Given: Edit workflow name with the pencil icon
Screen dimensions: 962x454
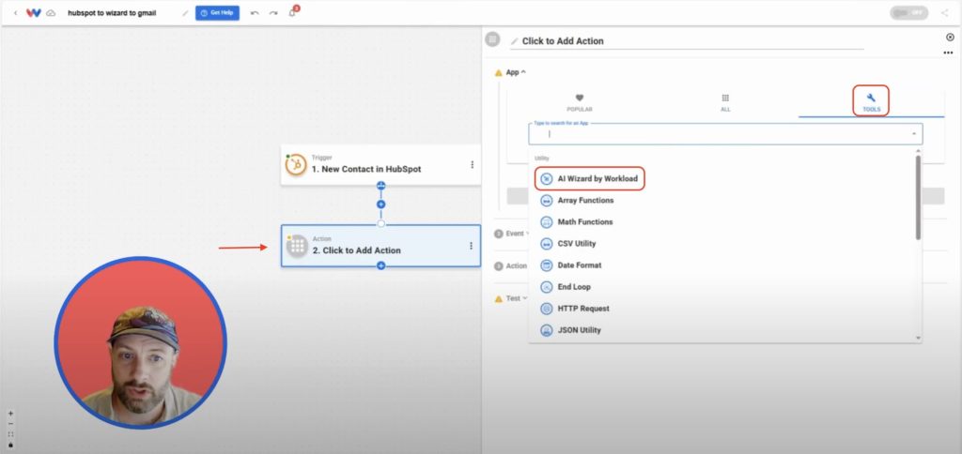Looking at the screenshot, I should coord(185,13).
